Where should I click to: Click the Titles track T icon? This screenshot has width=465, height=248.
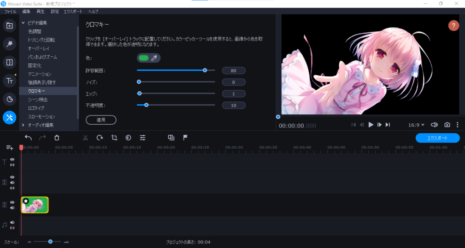[5, 162]
